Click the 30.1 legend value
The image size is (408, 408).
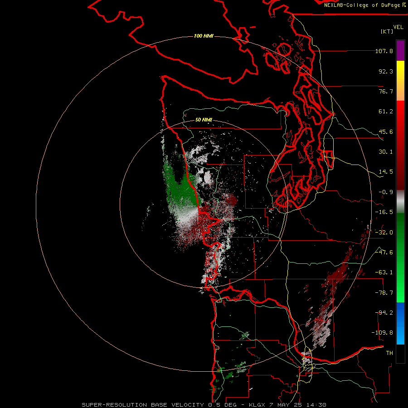coord(386,152)
